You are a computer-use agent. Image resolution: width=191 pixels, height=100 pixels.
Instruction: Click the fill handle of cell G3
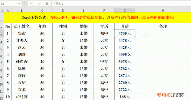click(x=135, y=37)
